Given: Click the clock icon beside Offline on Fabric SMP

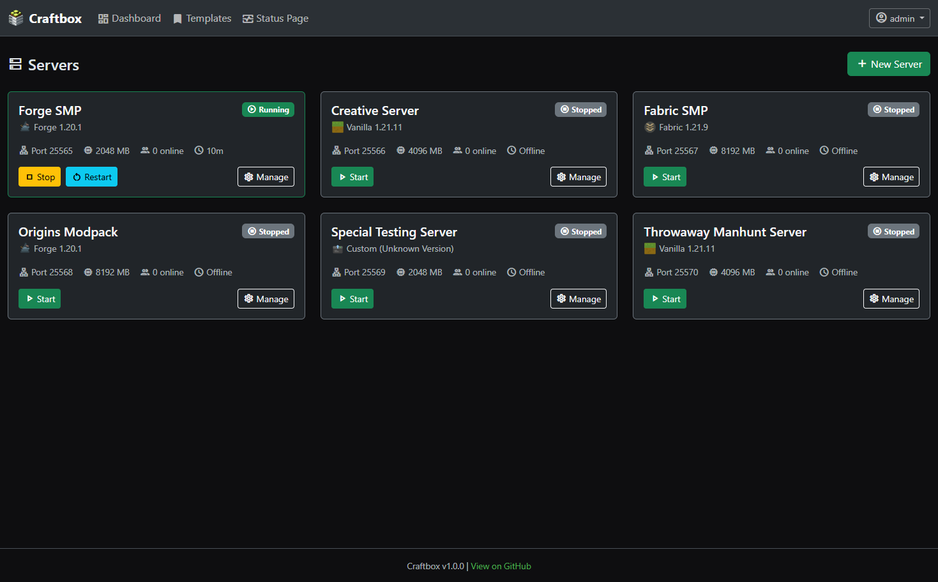Looking at the screenshot, I should [x=824, y=151].
